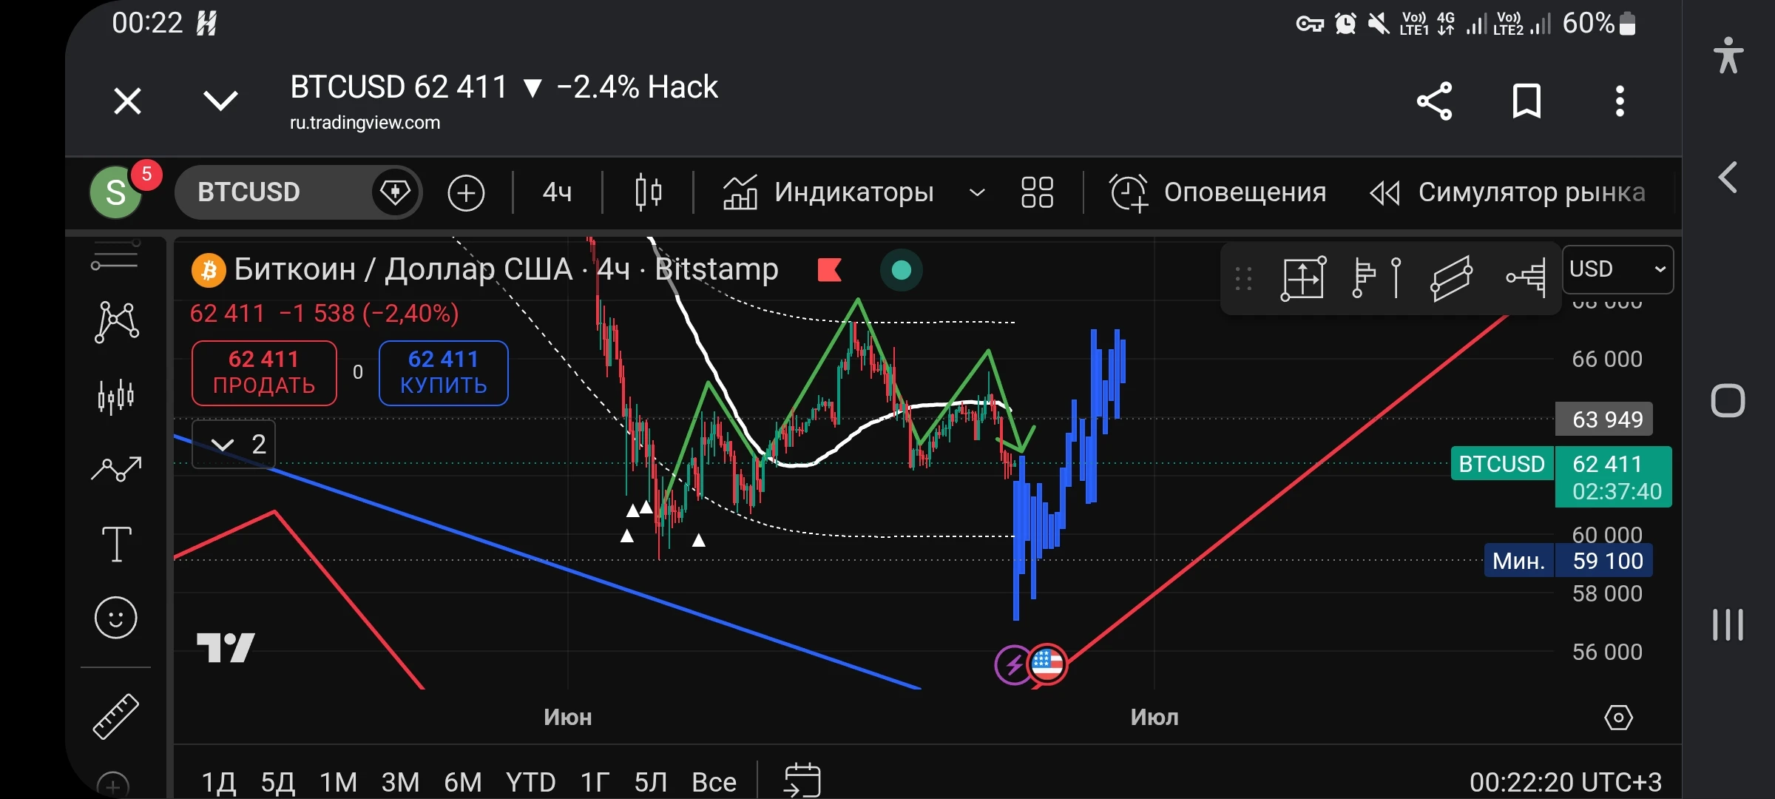The width and height of the screenshot is (1775, 799).
Task: Switch range to 3М
Action: tap(400, 781)
